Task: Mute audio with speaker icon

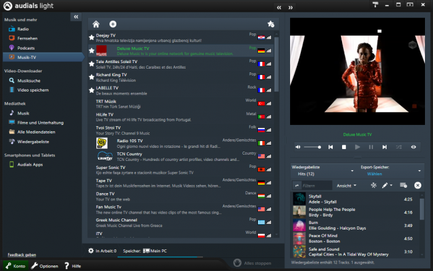Action: pyautogui.click(x=298, y=147)
